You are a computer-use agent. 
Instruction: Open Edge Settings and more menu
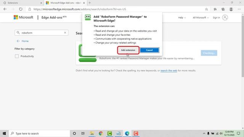239,9
